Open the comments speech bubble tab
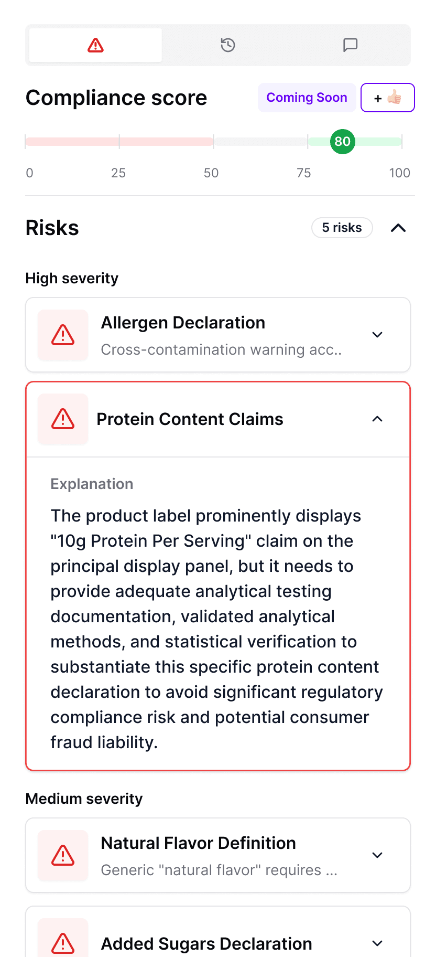Image resolution: width=436 pixels, height=957 pixels. click(350, 46)
